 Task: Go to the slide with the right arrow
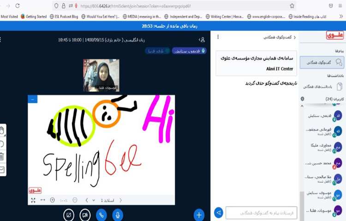click(120, 200)
